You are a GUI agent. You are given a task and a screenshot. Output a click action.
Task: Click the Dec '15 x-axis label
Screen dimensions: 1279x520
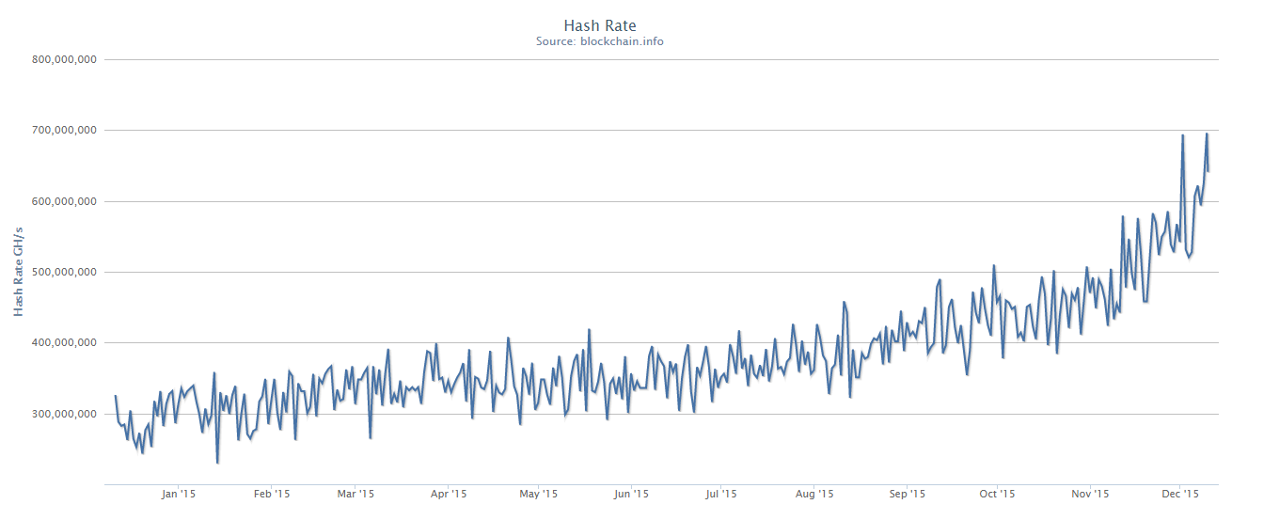click(x=1179, y=494)
